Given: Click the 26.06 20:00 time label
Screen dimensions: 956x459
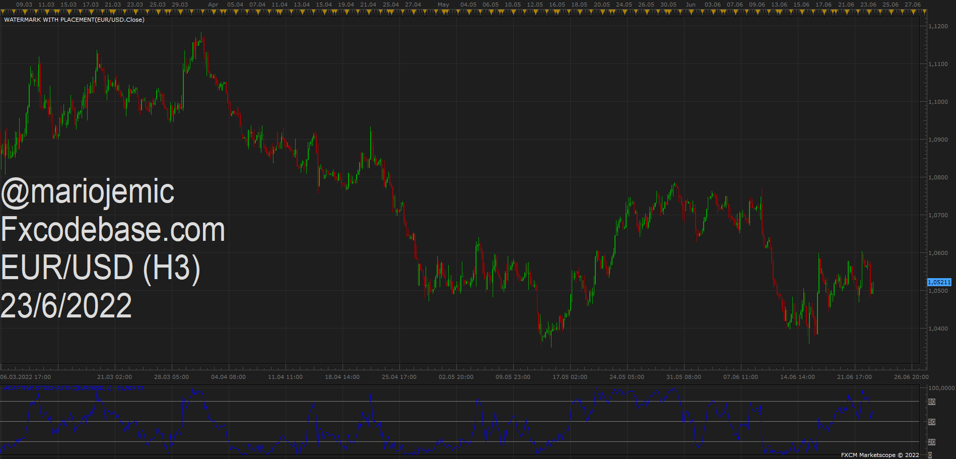Looking at the screenshot, I should tap(911, 377).
